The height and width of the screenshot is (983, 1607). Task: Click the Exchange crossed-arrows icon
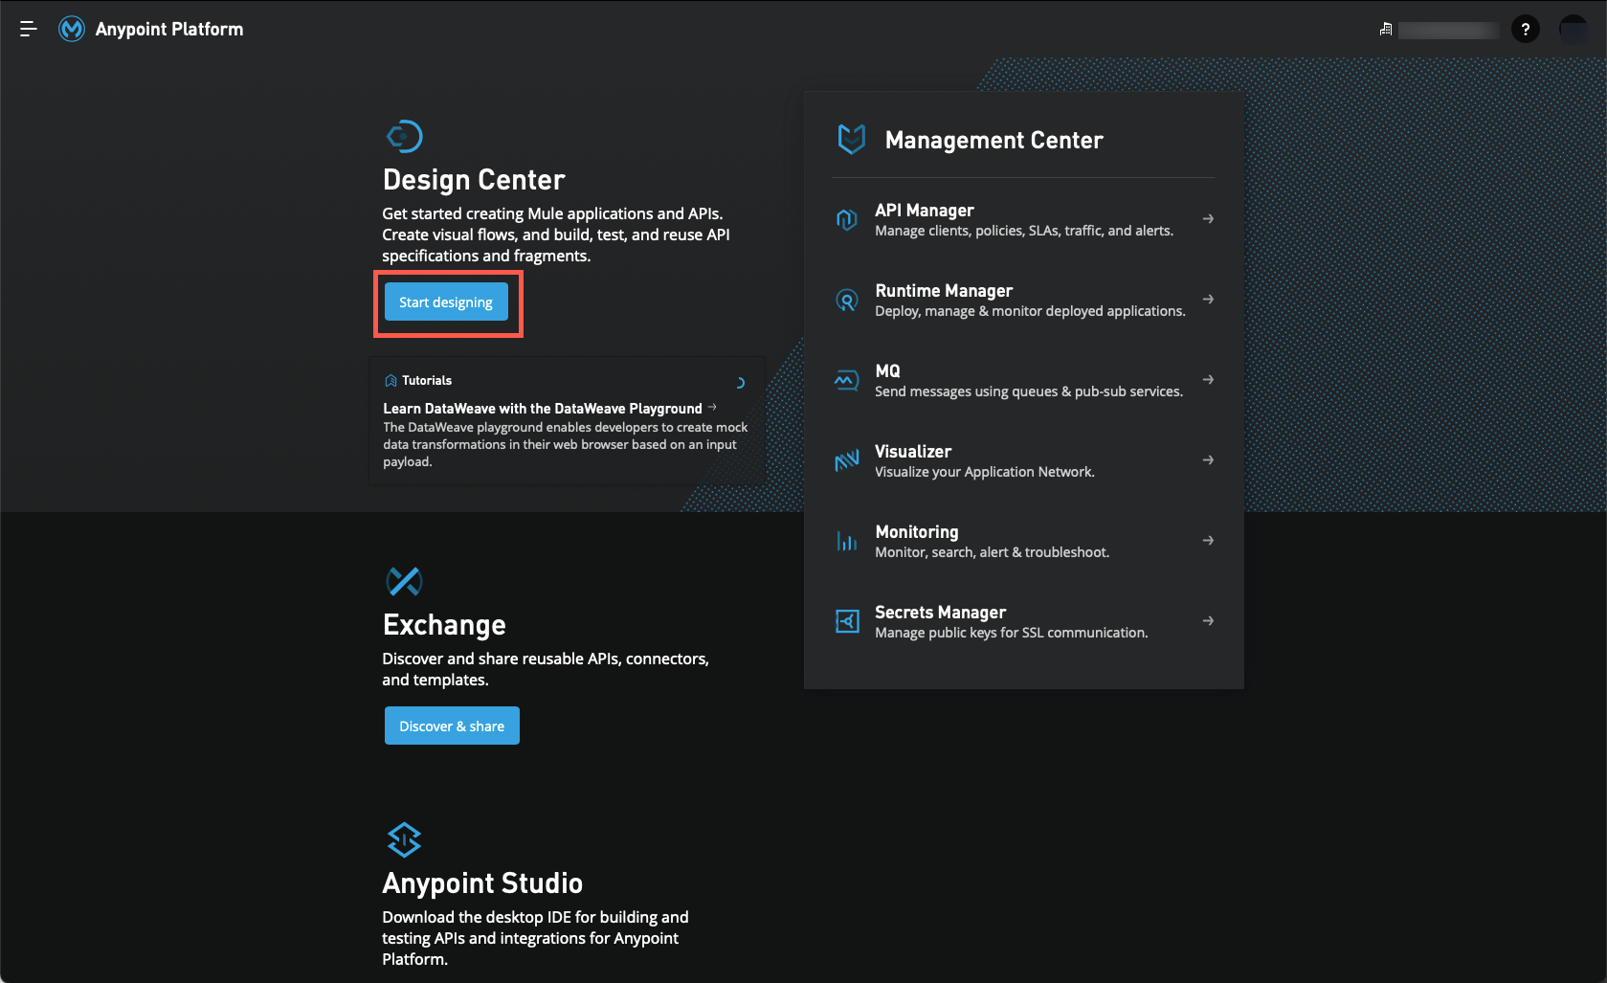click(404, 581)
